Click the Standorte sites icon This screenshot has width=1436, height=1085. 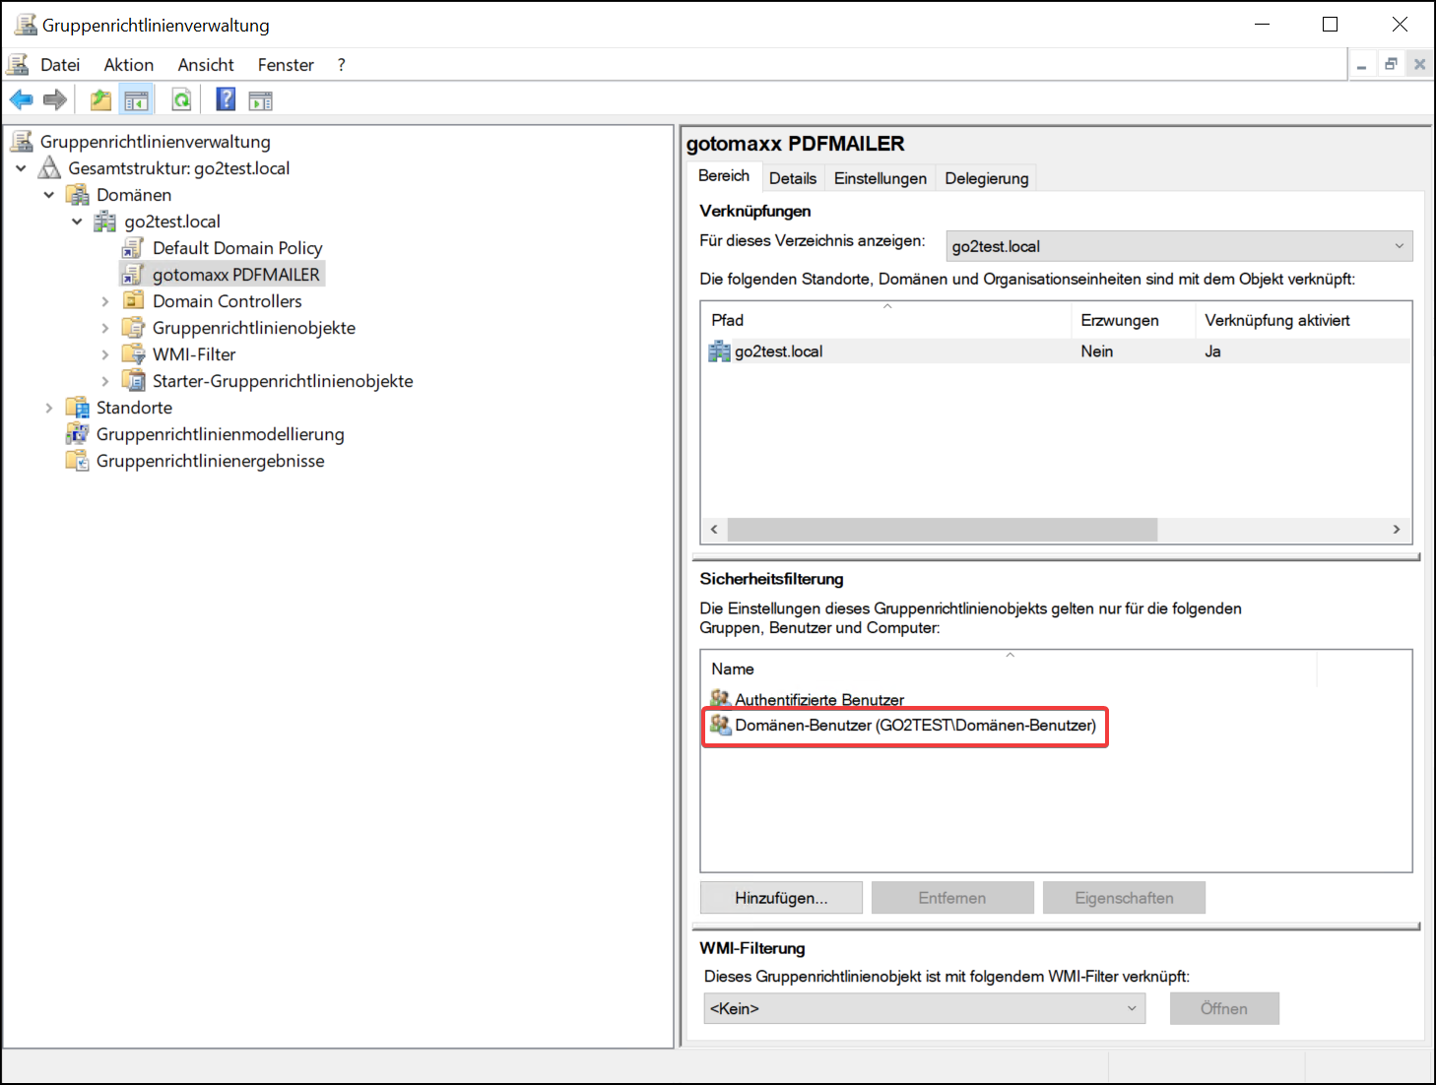(x=78, y=408)
